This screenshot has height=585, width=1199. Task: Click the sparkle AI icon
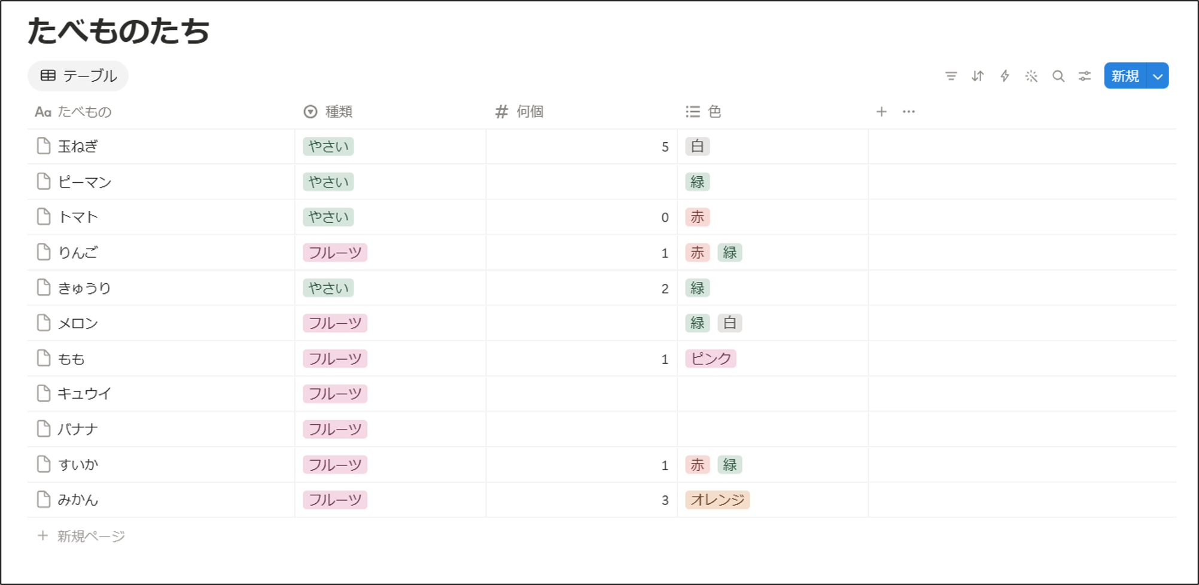pos(1031,76)
